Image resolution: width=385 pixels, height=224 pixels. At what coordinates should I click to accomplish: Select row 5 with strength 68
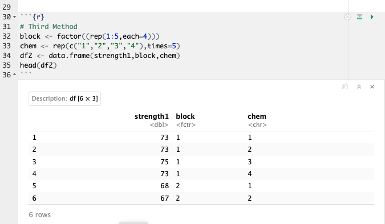pos(201,186)
